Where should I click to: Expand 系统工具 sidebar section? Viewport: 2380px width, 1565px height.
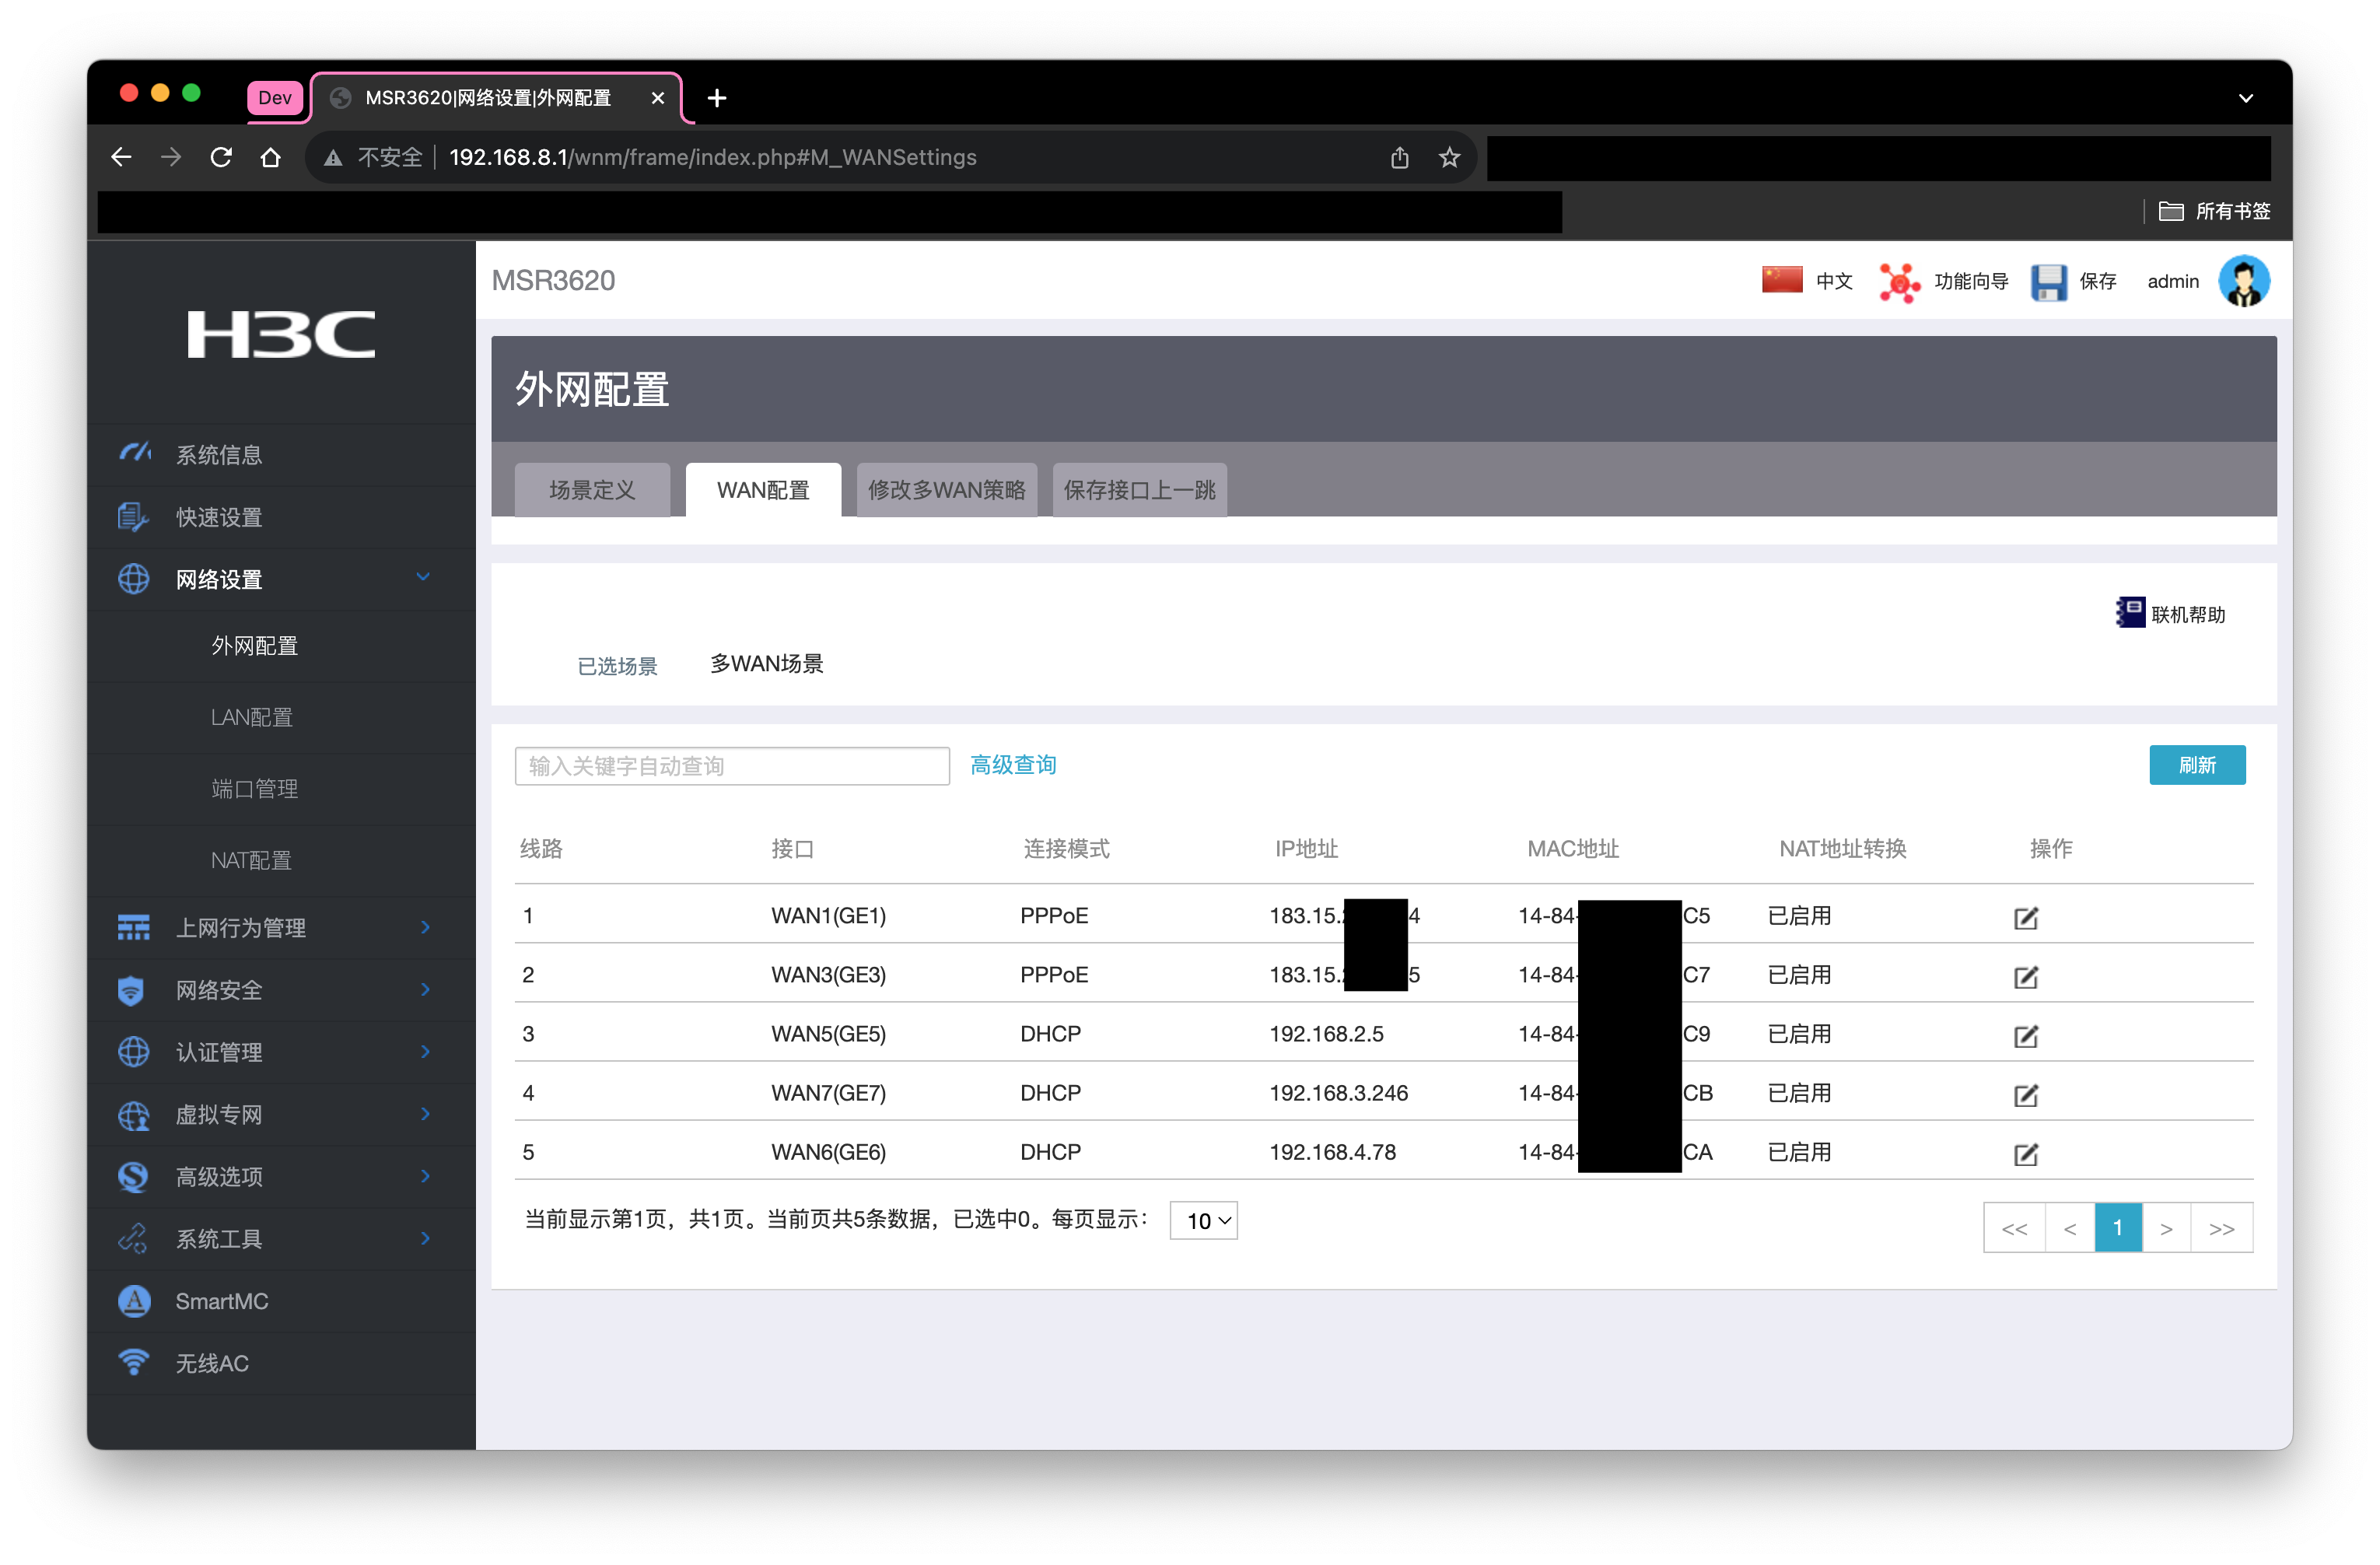425,1238
